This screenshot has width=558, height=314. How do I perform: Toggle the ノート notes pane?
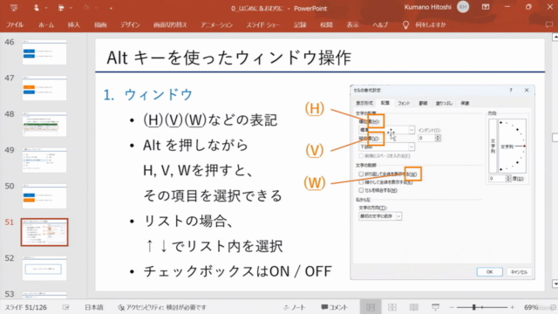pos(295,307)
